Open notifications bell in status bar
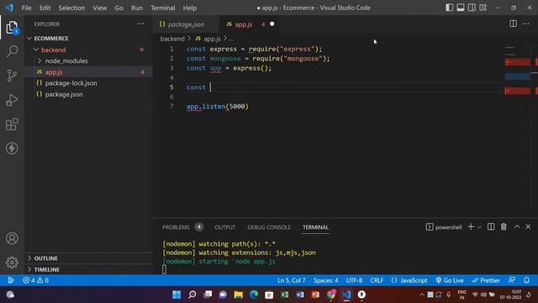 click(526, 280)
